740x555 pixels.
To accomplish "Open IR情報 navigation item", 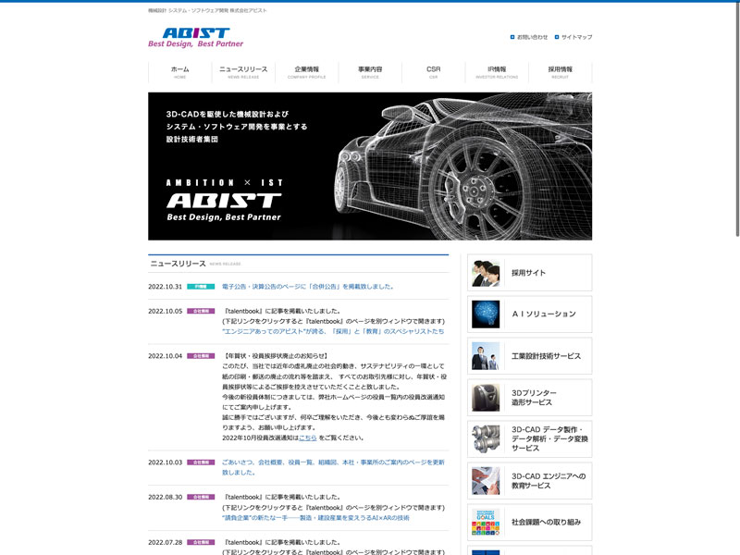I will (497, 72).
